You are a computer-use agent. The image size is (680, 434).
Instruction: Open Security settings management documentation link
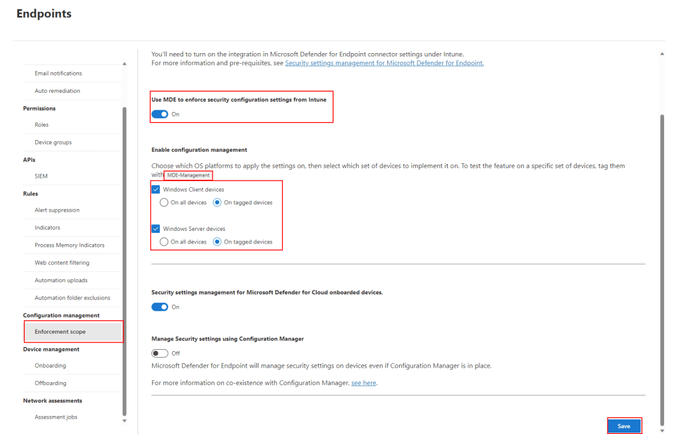[384, 63]
